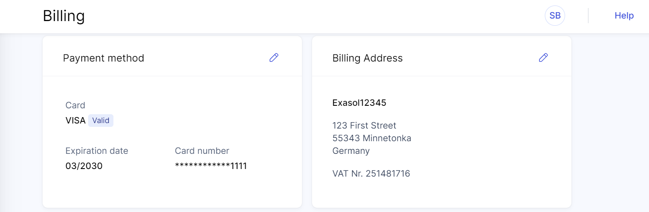This screenshot has width=649, height=212.
Task: Click the Billing Address heading
Action: tap(367, 58)
